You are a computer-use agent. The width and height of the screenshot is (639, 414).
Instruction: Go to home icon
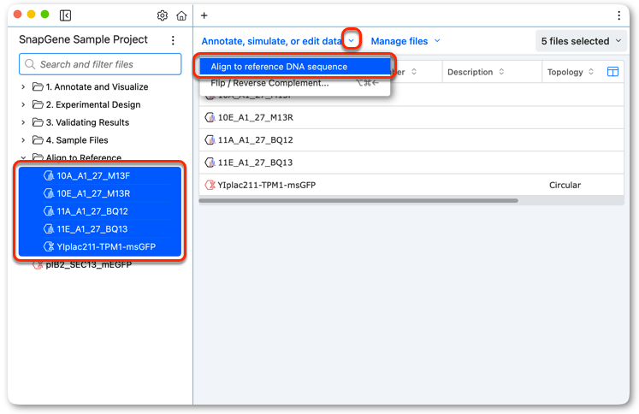point(181,15)
